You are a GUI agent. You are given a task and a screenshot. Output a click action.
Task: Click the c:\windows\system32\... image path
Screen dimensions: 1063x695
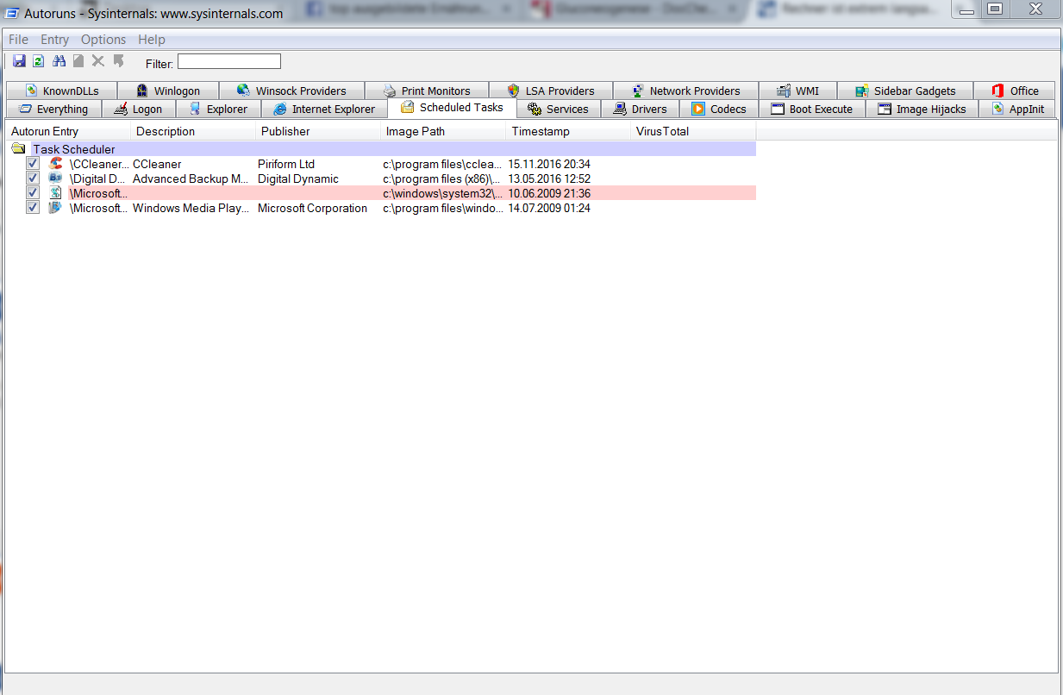click(443, 193)
